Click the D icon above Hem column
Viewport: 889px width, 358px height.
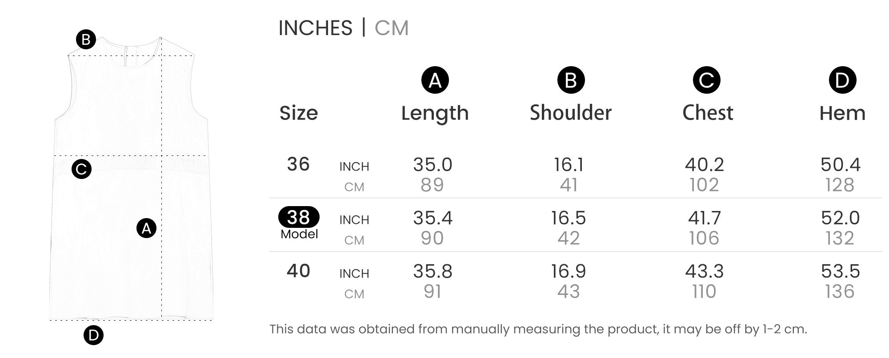pos(842,80)
